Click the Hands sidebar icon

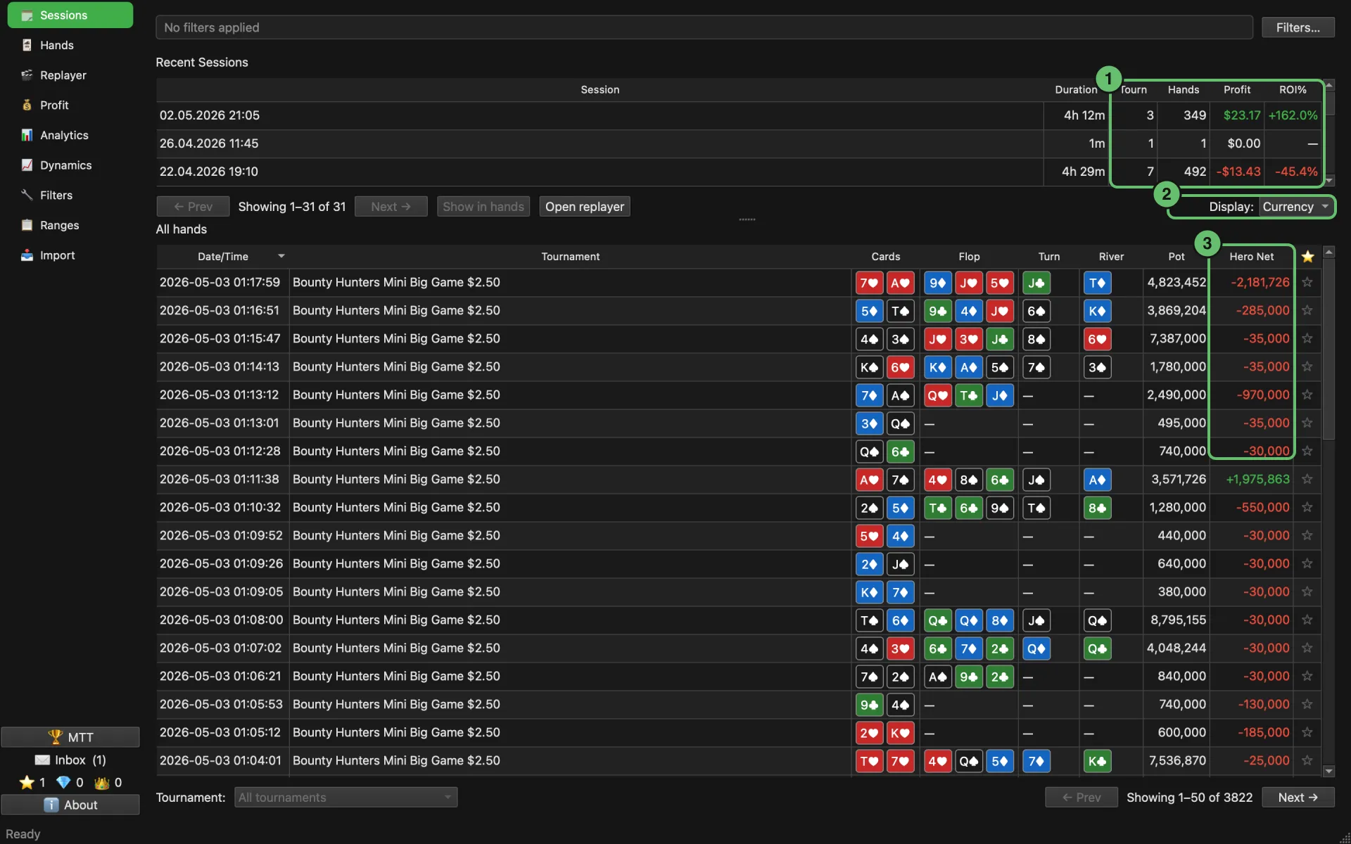point(27,45)
